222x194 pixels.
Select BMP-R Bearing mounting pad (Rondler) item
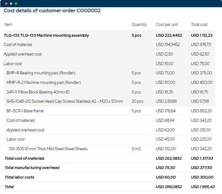pyautogui.click(x=41, y=73)
